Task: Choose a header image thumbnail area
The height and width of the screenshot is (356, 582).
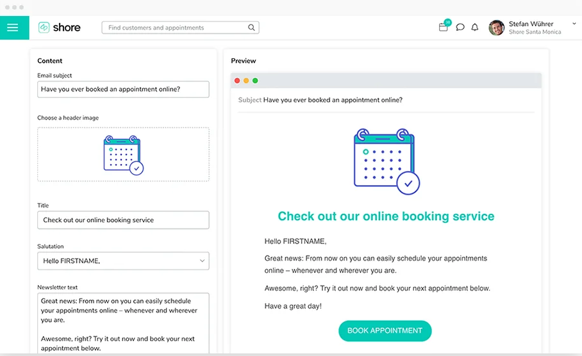Action: (x=123, y=154)
